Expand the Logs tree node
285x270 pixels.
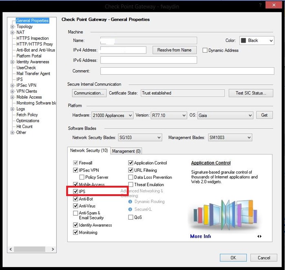click(x=12, y=109)
